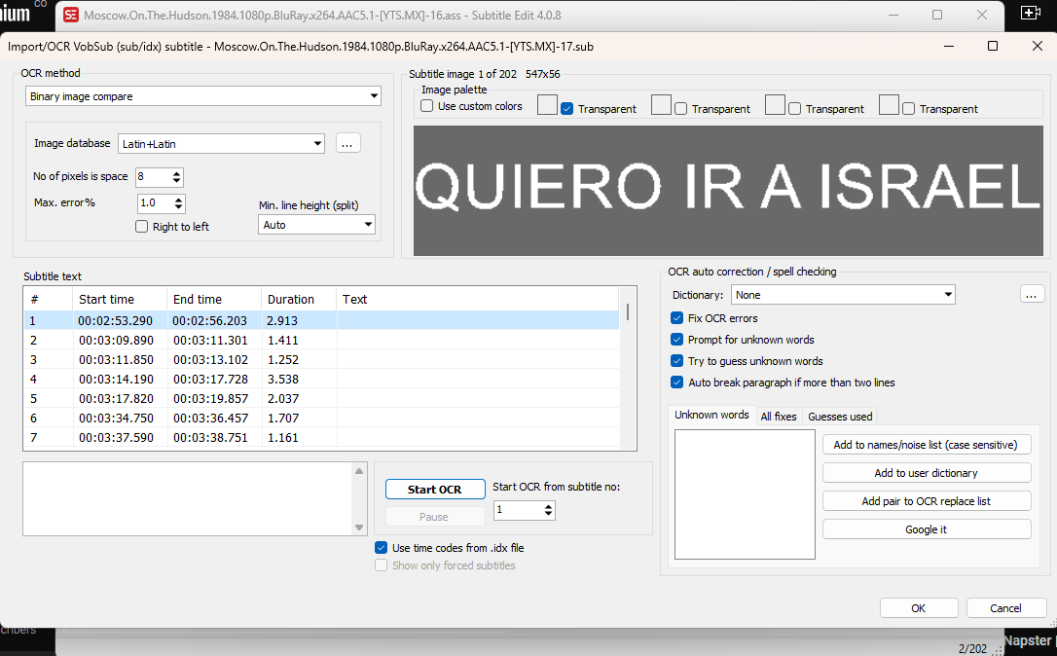
Task: Select subtitle row 3 starting 00:03:11.850
Action: click(321, 359)
